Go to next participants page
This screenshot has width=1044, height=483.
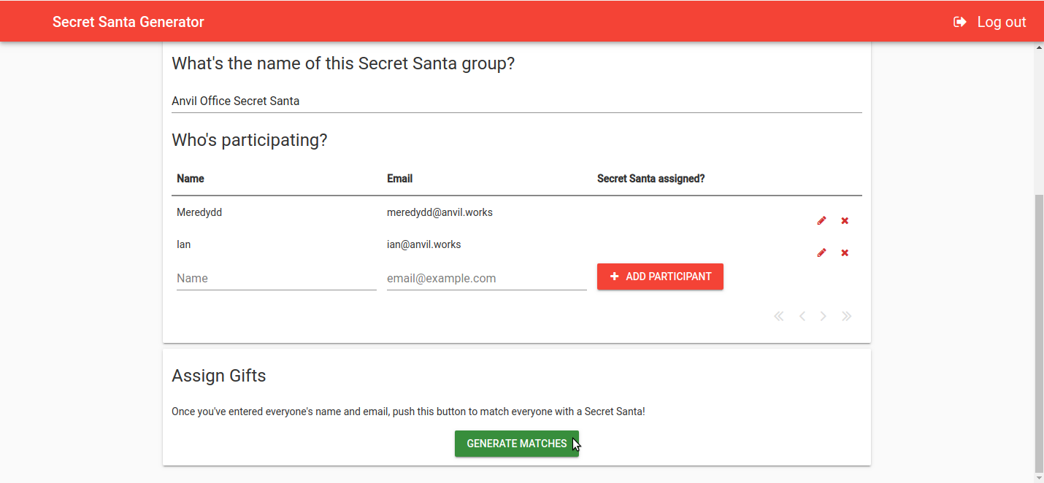(824, 316)
